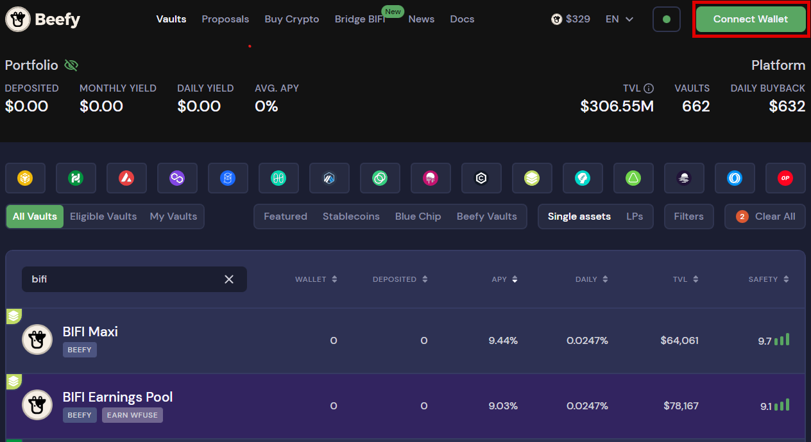
Task: Open the News nav item
Action: (x=422, y=19)
